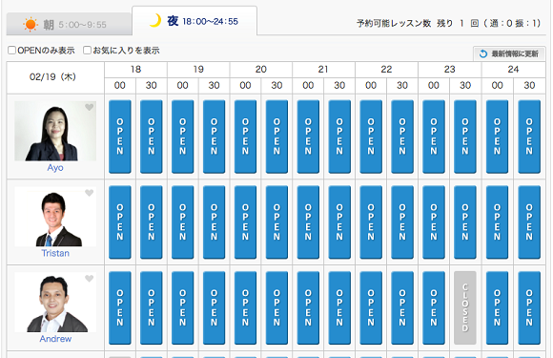The height and width of the screenshot is (358, 553).
Task: Select the 夜 18:00~24:55 tab
Action: [195, 21]
